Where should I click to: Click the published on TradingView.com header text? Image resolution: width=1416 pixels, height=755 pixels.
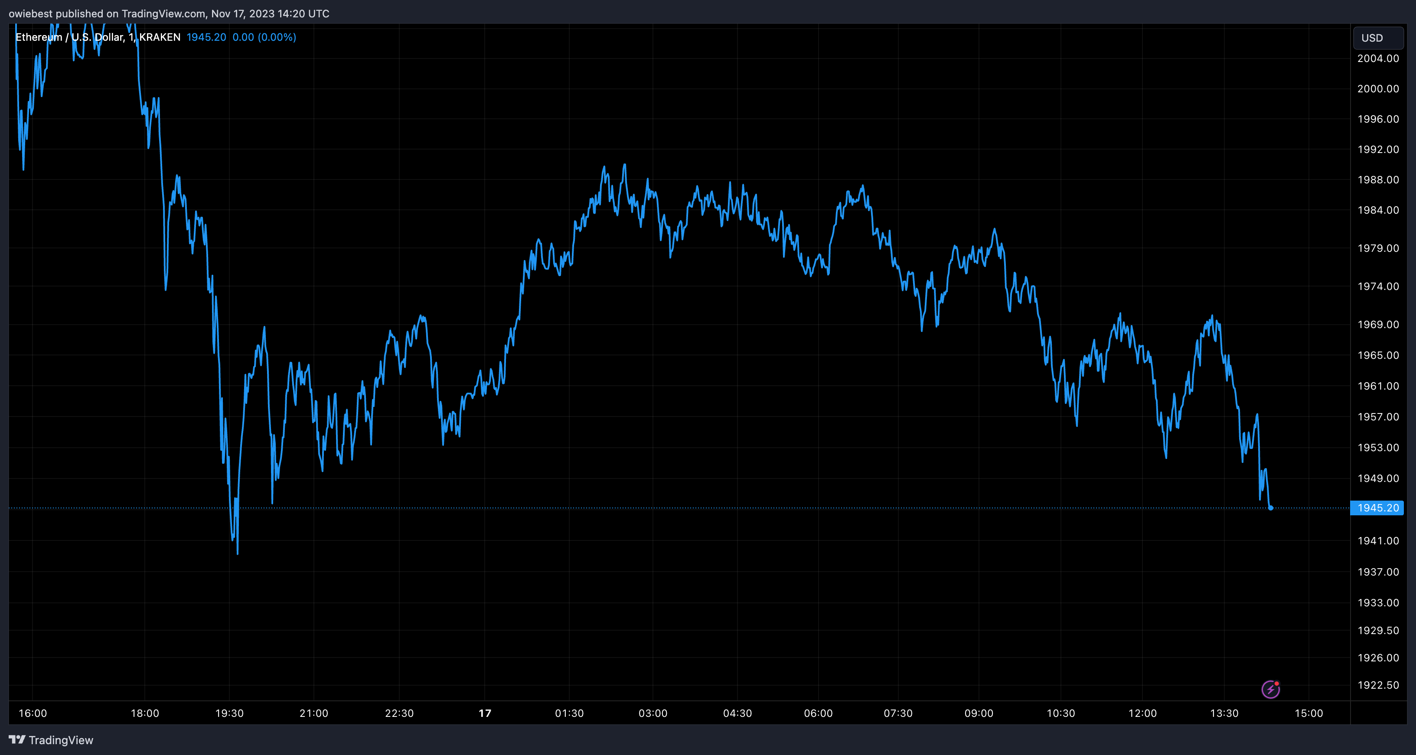[x=169, y=13]
